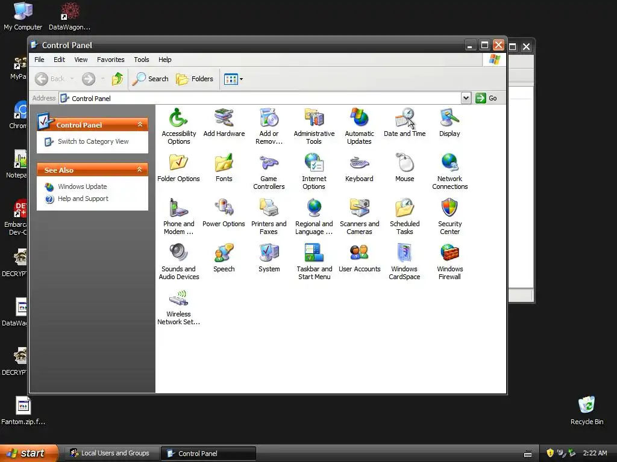Select the Speech applet icon
Viewport: 617px width, 462px height.
point(224,257)
